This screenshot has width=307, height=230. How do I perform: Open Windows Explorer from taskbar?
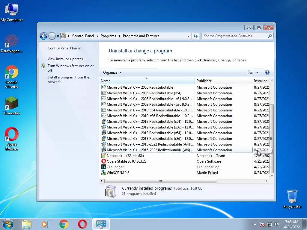pos(27,224)
